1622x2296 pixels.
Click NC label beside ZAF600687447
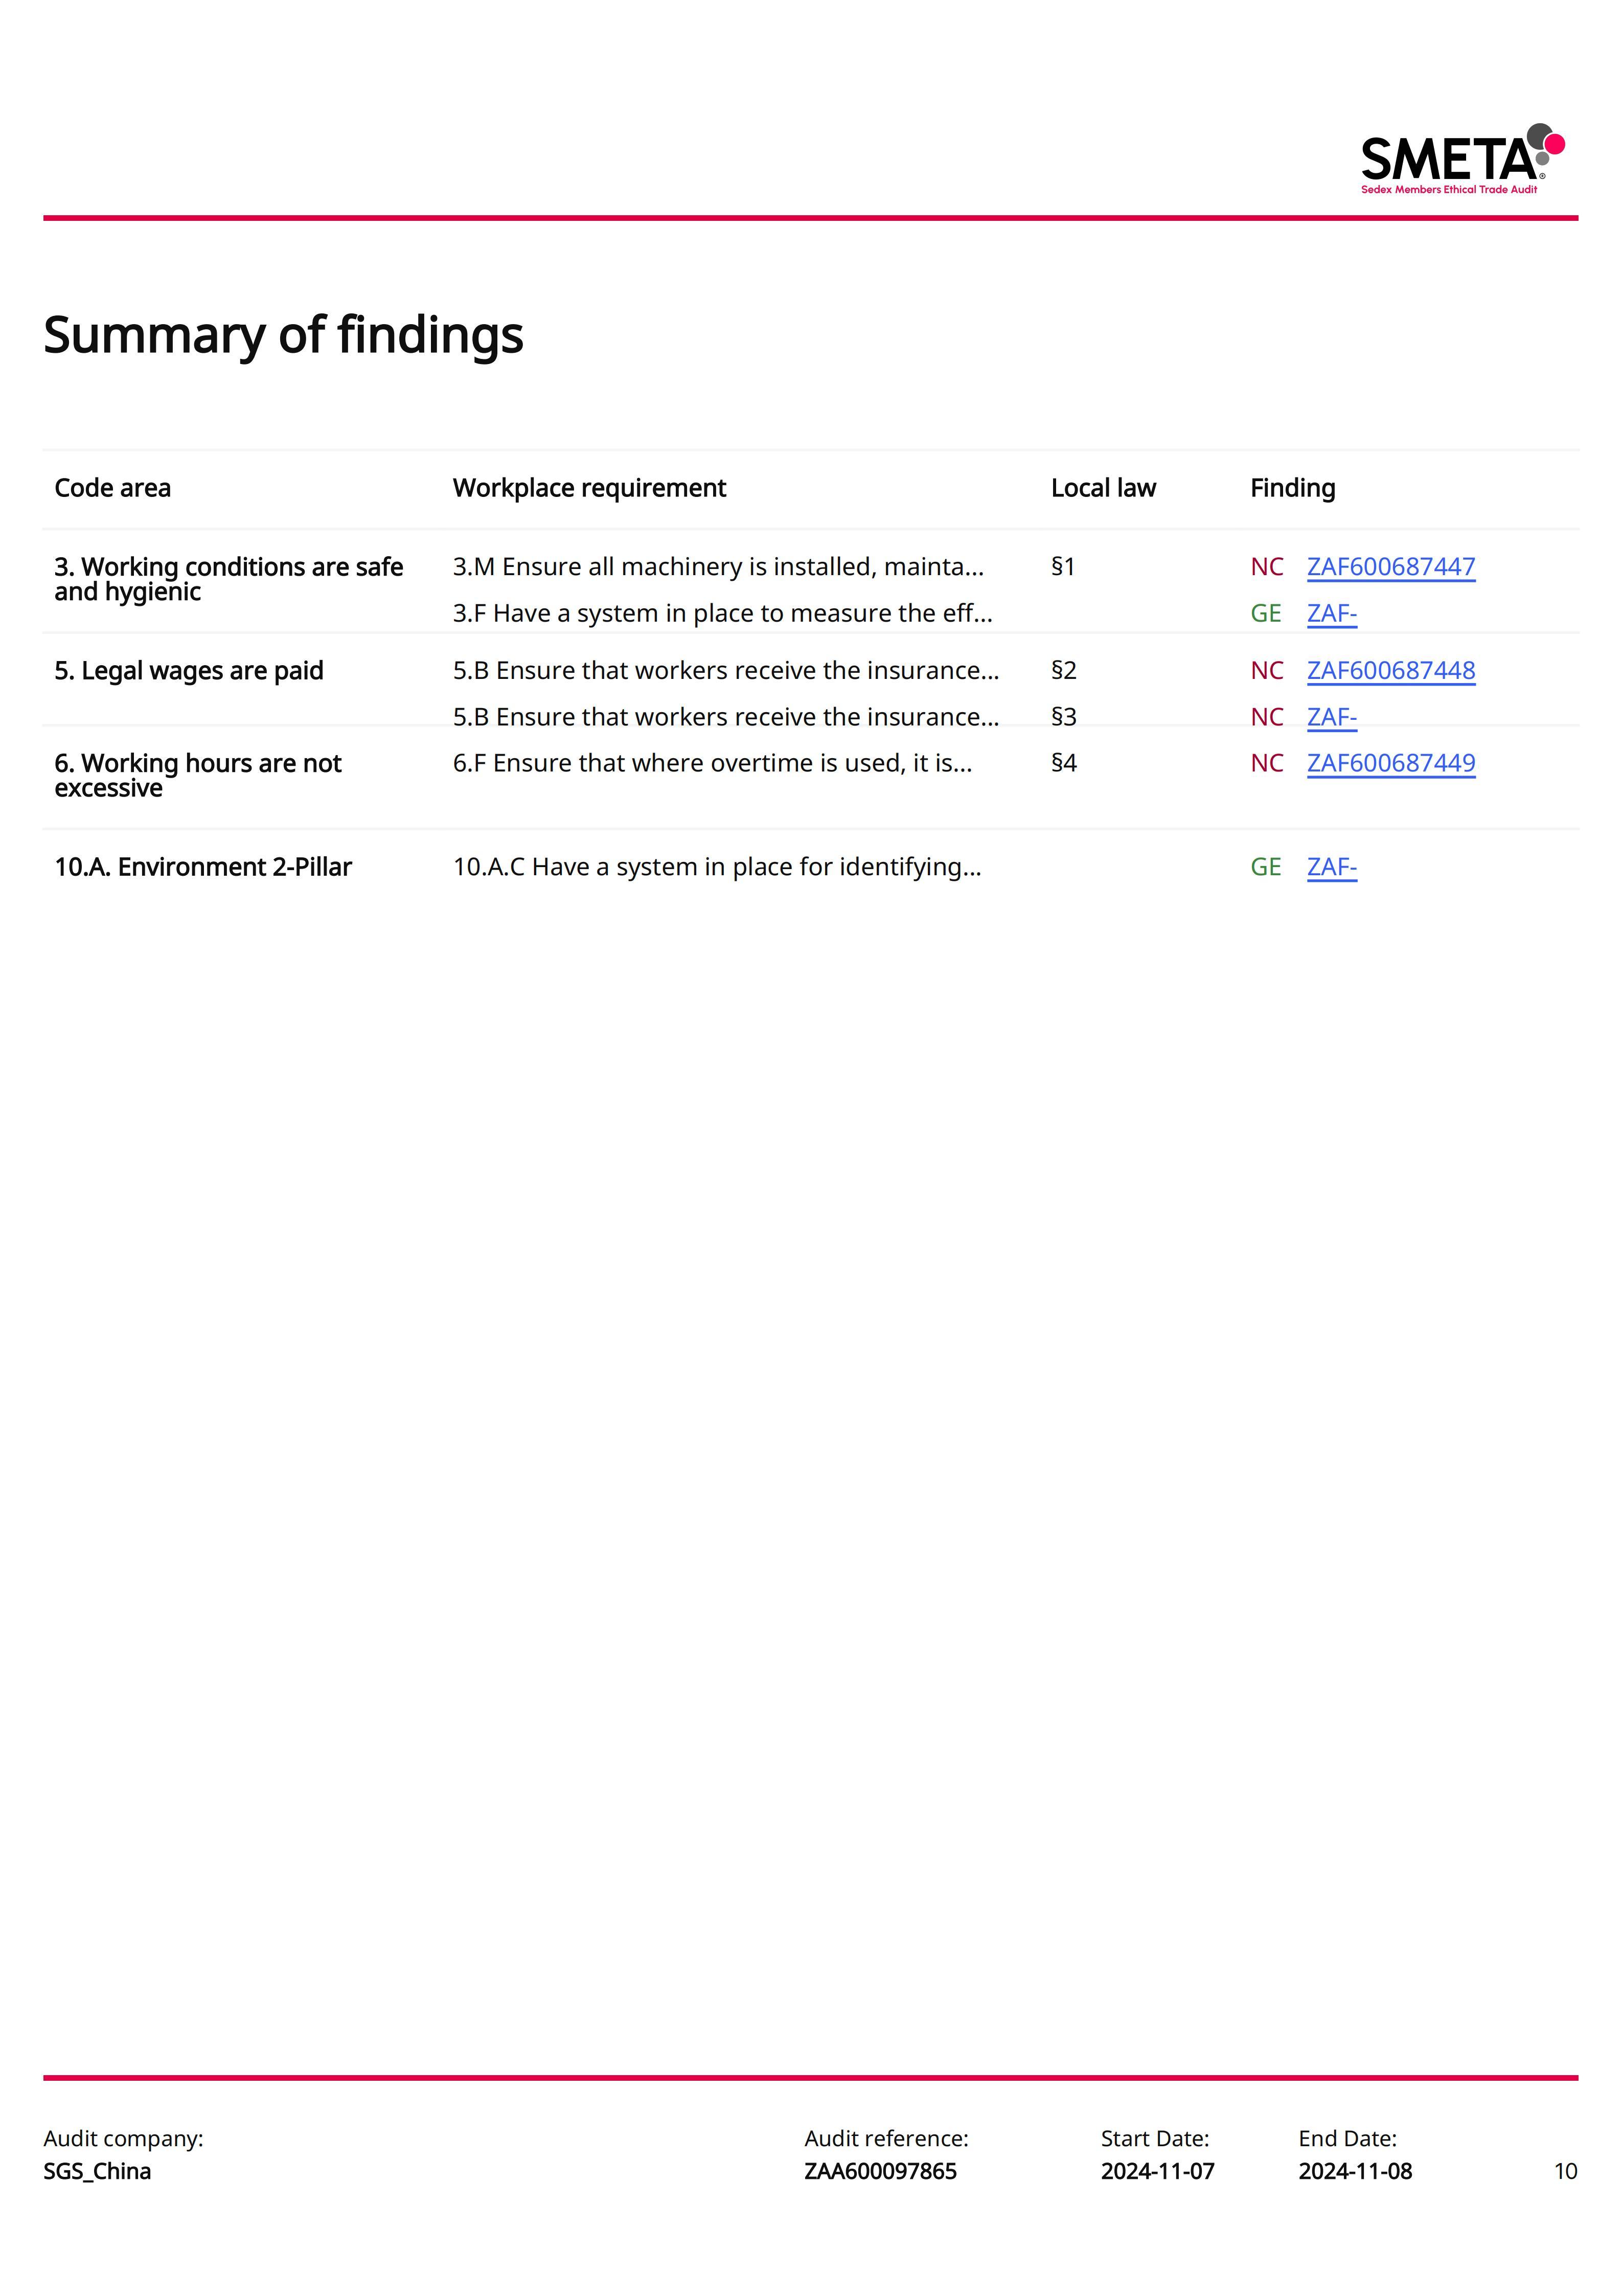pos(1267,567)
